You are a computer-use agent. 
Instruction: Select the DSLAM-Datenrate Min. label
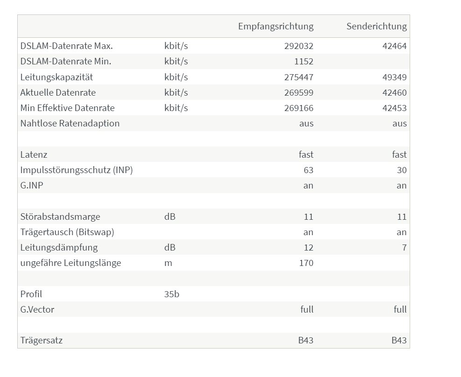pos(66,62)
